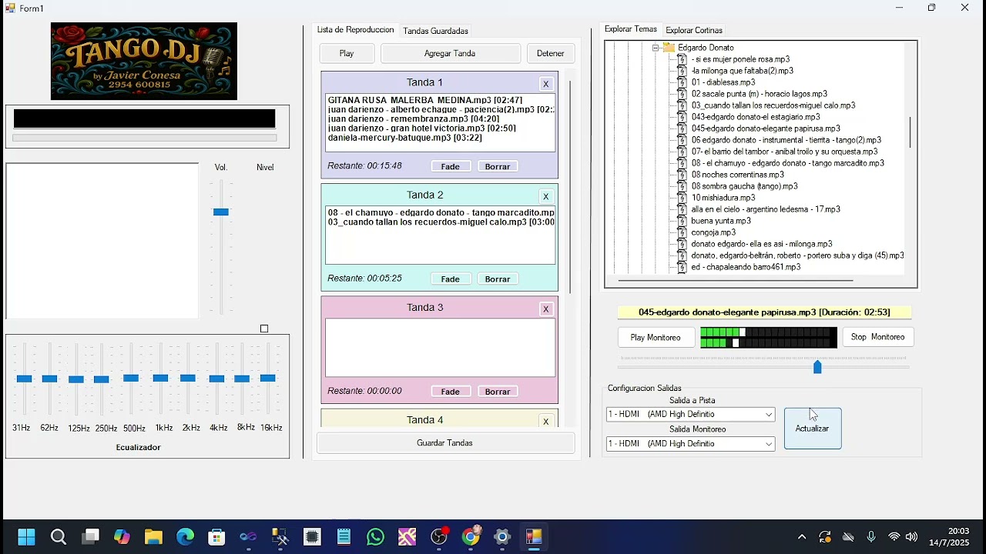Switch to Explorar Cortinas tab
986x554 pixels.
(x=694, y=30)
